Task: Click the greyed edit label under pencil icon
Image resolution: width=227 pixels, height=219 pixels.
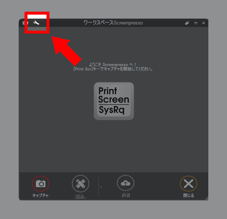Action: (81, 196)
